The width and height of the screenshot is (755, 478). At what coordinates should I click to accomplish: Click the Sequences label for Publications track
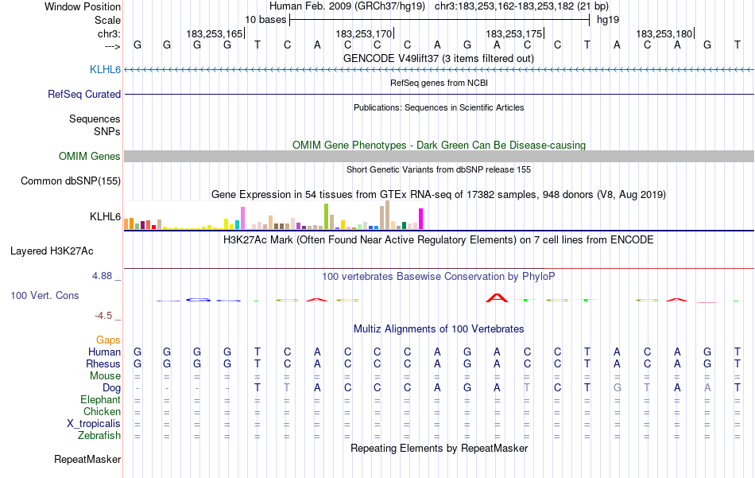(x=95, y=119)
